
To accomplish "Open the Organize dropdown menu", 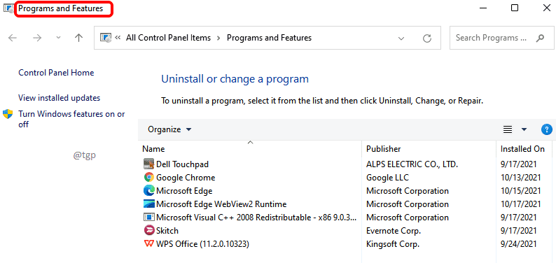I will [x=169, y=129].
